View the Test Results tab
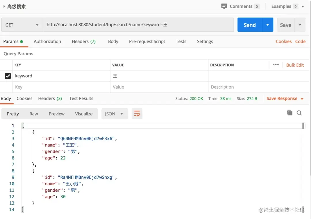311x219 pixels. pos(81,98)
